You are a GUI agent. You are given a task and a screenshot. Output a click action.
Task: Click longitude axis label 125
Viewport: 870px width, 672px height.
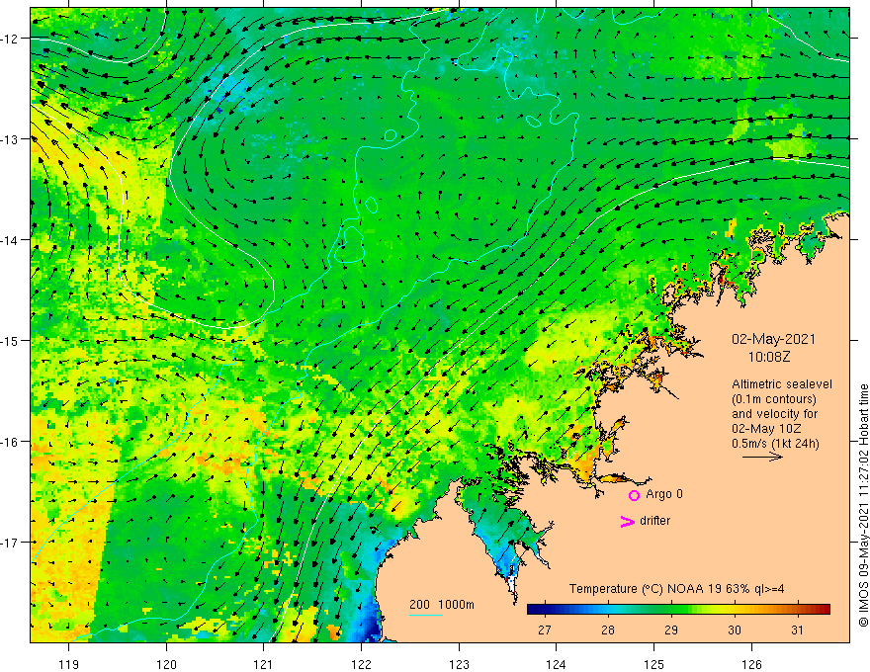click(x=654, y=664)
